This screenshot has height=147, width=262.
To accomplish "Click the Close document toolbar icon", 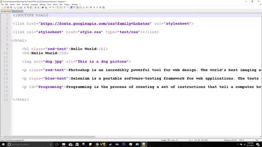I will 15,7.
